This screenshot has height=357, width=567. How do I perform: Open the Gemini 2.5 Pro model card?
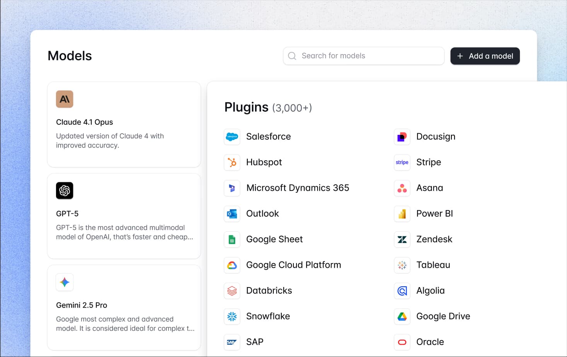click(124, 307)
